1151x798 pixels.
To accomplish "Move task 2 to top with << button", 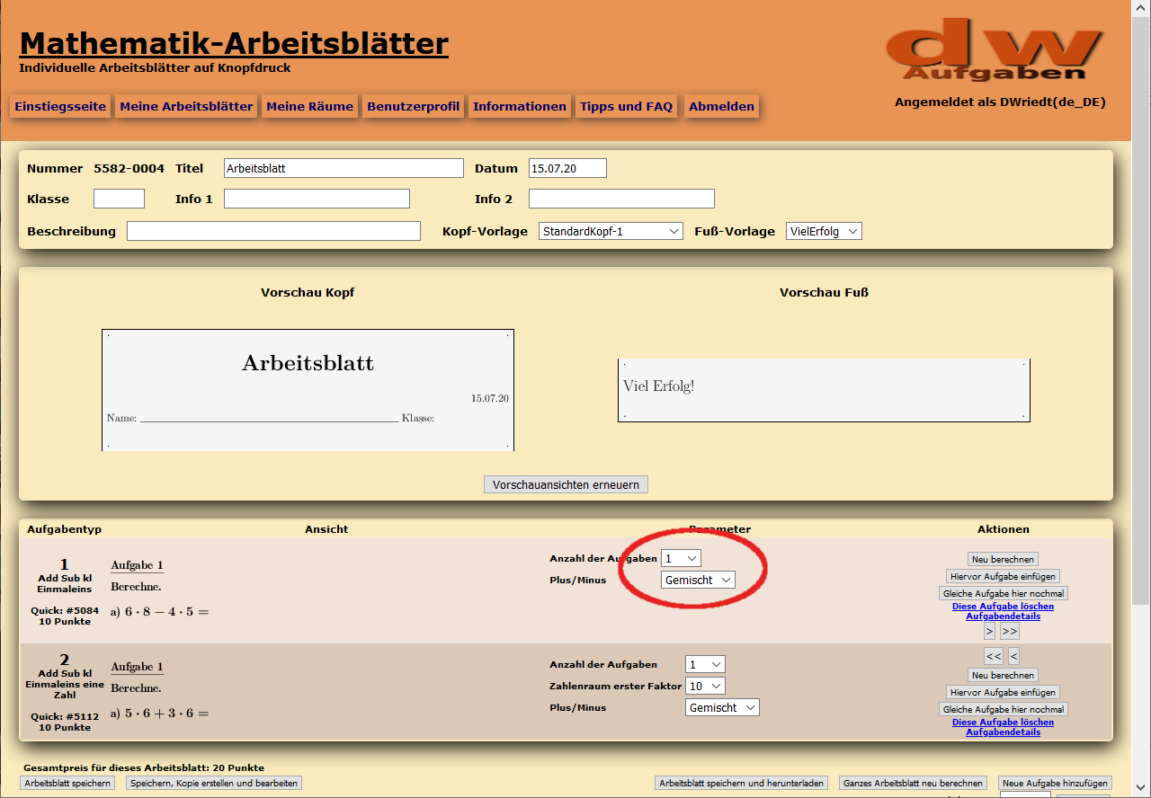I will (x=994, y=655).
